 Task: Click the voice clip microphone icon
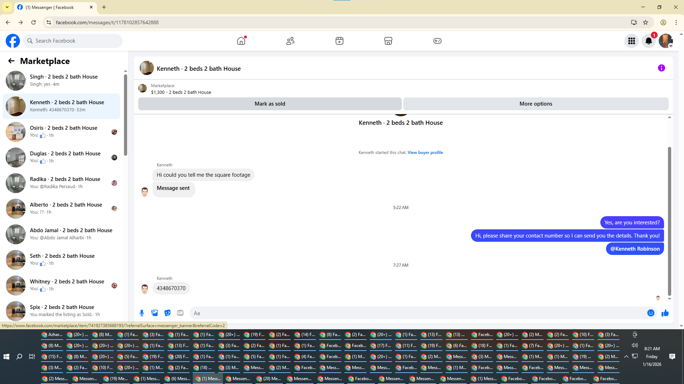tap(142, 313)
